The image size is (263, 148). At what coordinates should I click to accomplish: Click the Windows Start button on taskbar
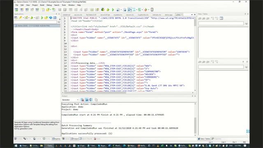pyautogui.click(x=16, y=146)
